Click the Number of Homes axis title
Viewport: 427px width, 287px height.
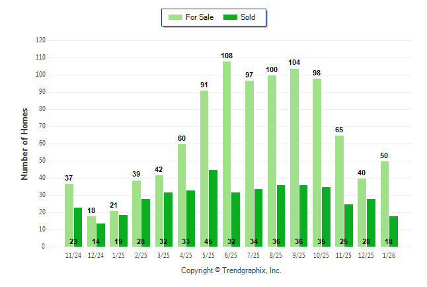click(25, 143)
